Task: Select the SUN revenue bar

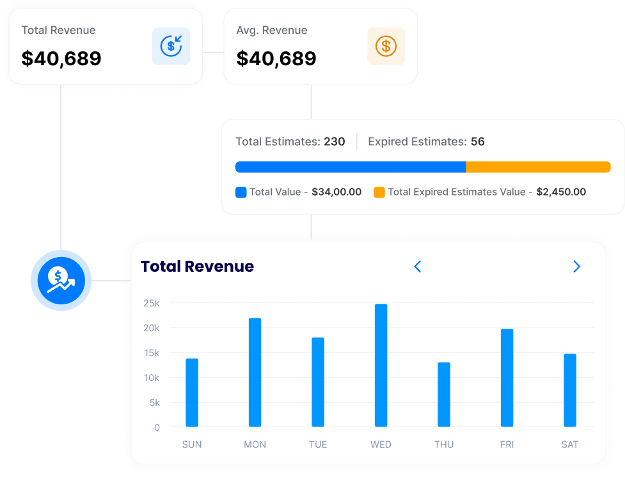Action: 192,393
